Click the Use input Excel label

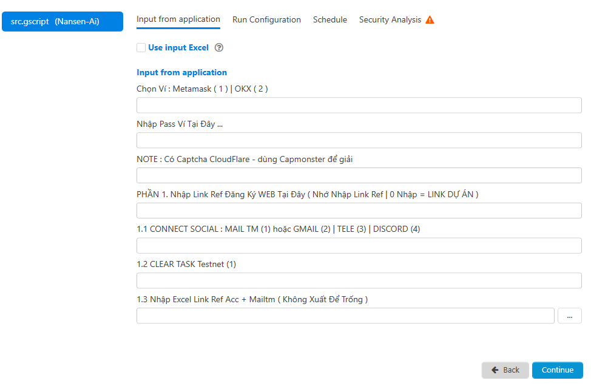pos(178,47)
